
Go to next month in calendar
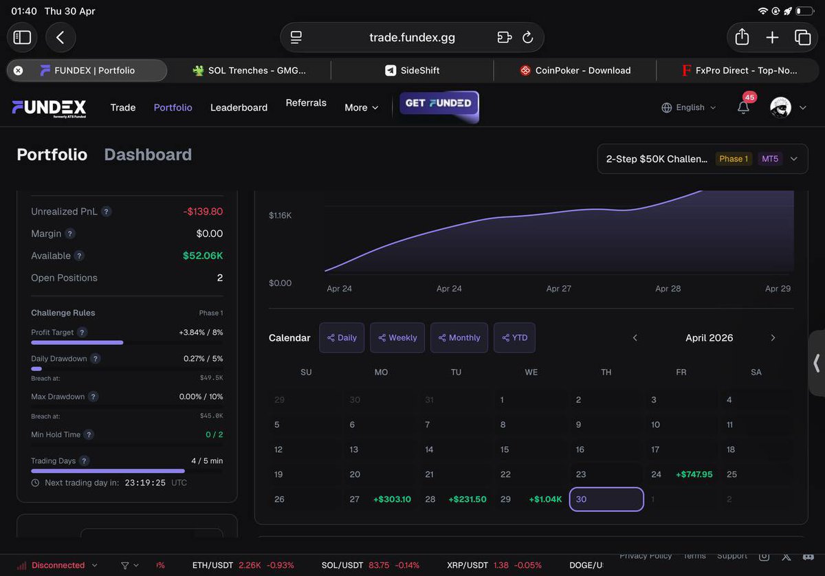pos(773,337)
